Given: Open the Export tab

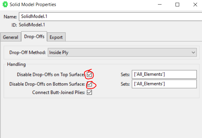Looking at the screenshot, I should coord(56,37).
